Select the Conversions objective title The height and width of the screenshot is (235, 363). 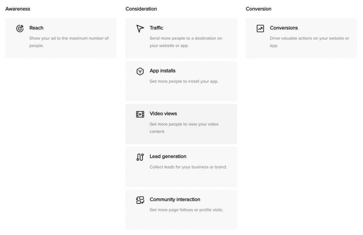click(284, 28)
